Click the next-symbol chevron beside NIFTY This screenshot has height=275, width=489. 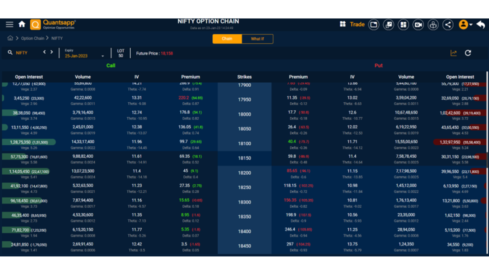click(x=52, y=52)
